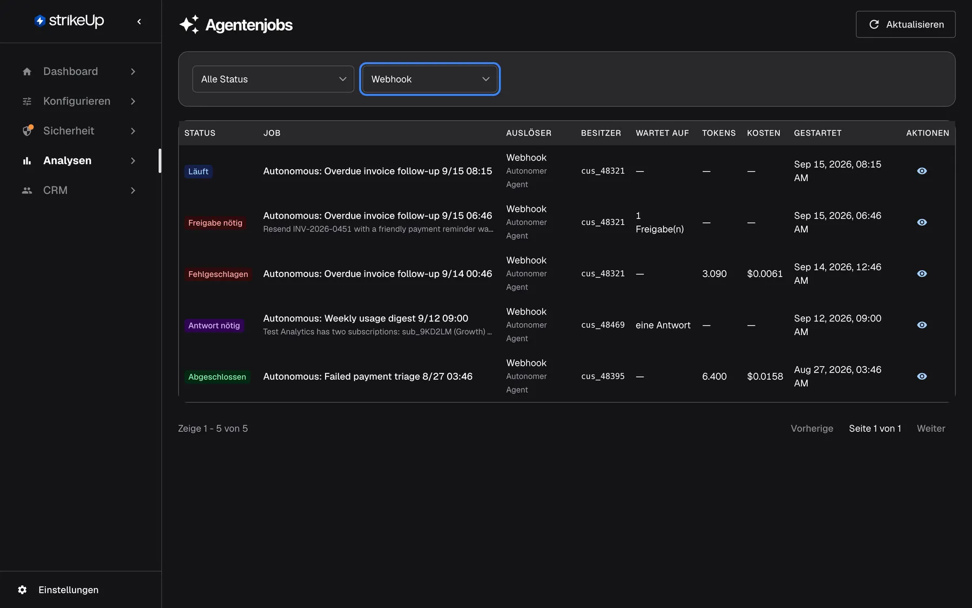View the running 9/15 08:15 job
Screen dimensions: 972x608
coord(922,171)
